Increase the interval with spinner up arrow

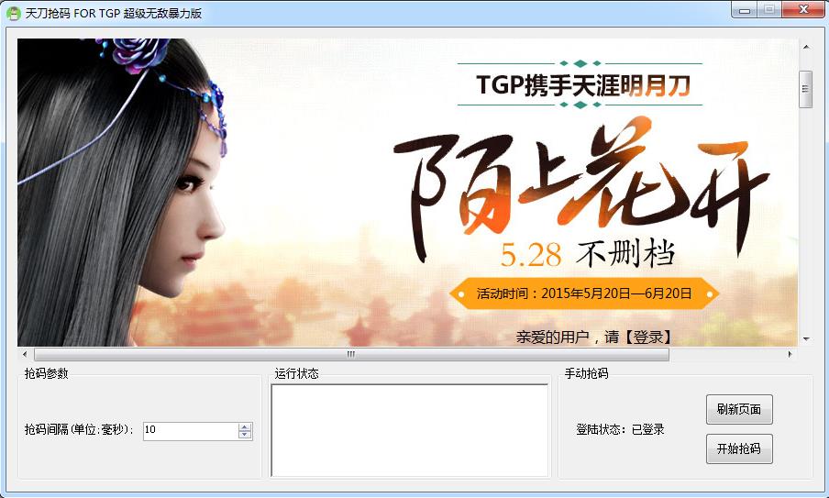click(245, 426)
